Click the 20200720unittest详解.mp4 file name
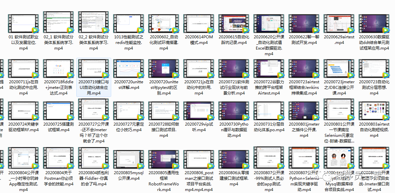The width and height of the screenshot is (395, 193). [129, 85]
